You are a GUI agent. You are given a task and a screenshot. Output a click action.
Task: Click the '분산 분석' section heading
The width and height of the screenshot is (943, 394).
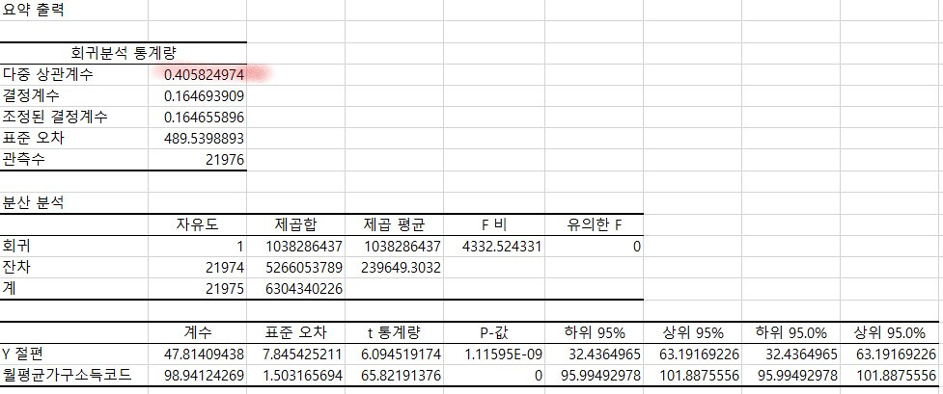(x=33, y=202)
